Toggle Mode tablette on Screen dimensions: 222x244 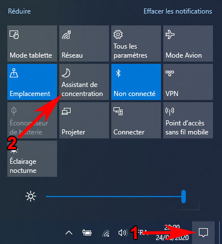point(32,43)
